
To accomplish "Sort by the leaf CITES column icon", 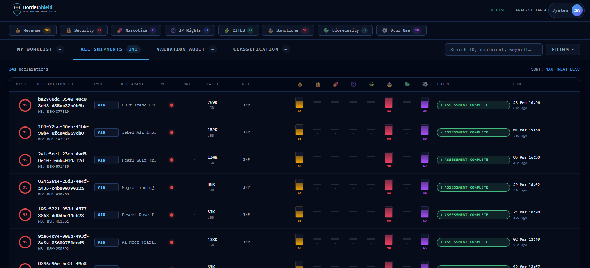I will click(x=371, y=84).
